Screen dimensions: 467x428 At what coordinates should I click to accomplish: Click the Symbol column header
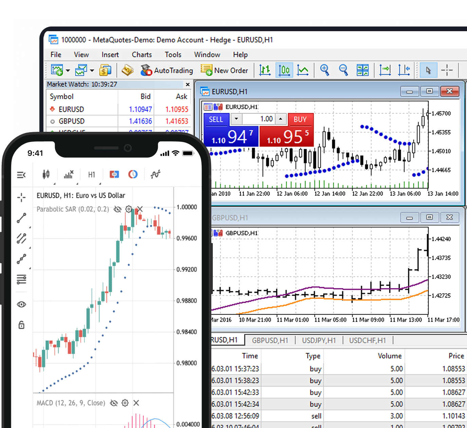[61, 96]
